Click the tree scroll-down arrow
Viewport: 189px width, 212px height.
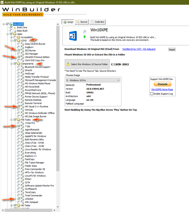[x=58, y=207]
